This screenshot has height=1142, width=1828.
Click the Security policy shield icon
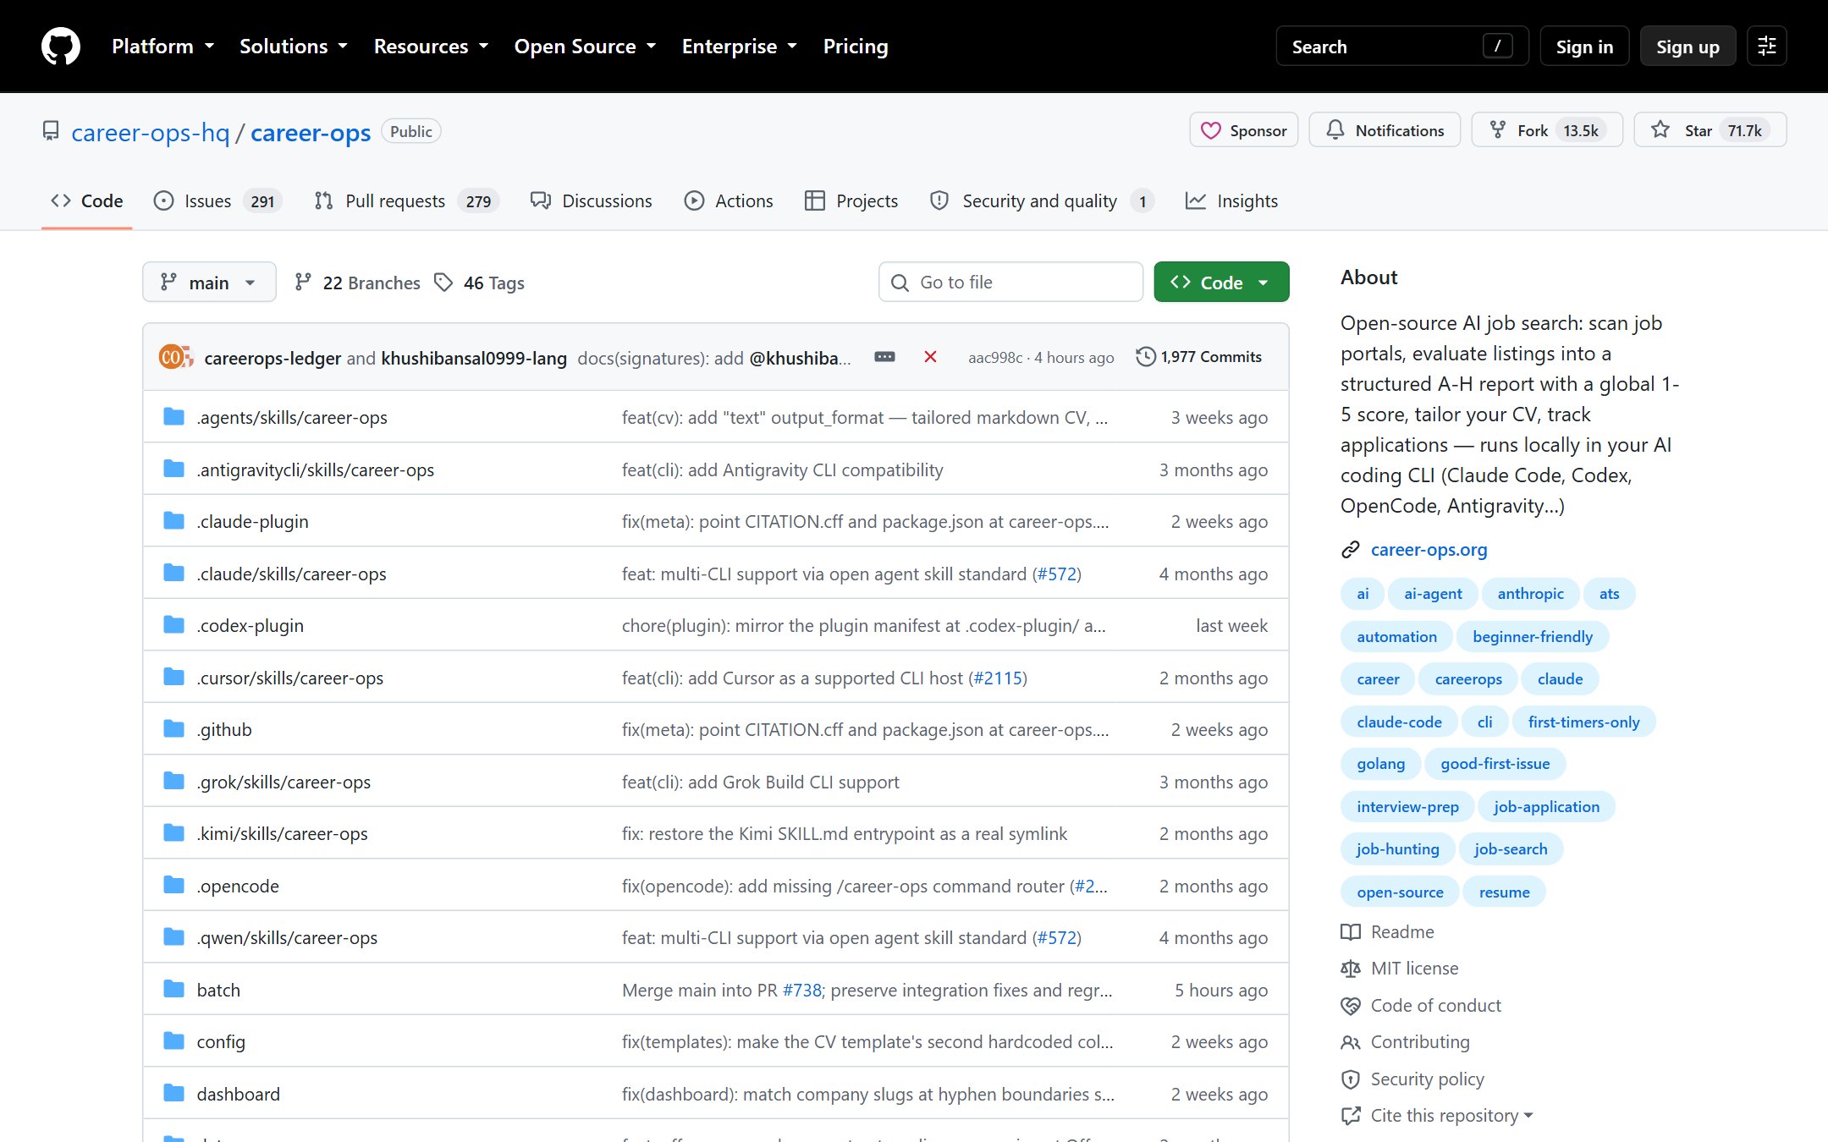(1351, 1079)
